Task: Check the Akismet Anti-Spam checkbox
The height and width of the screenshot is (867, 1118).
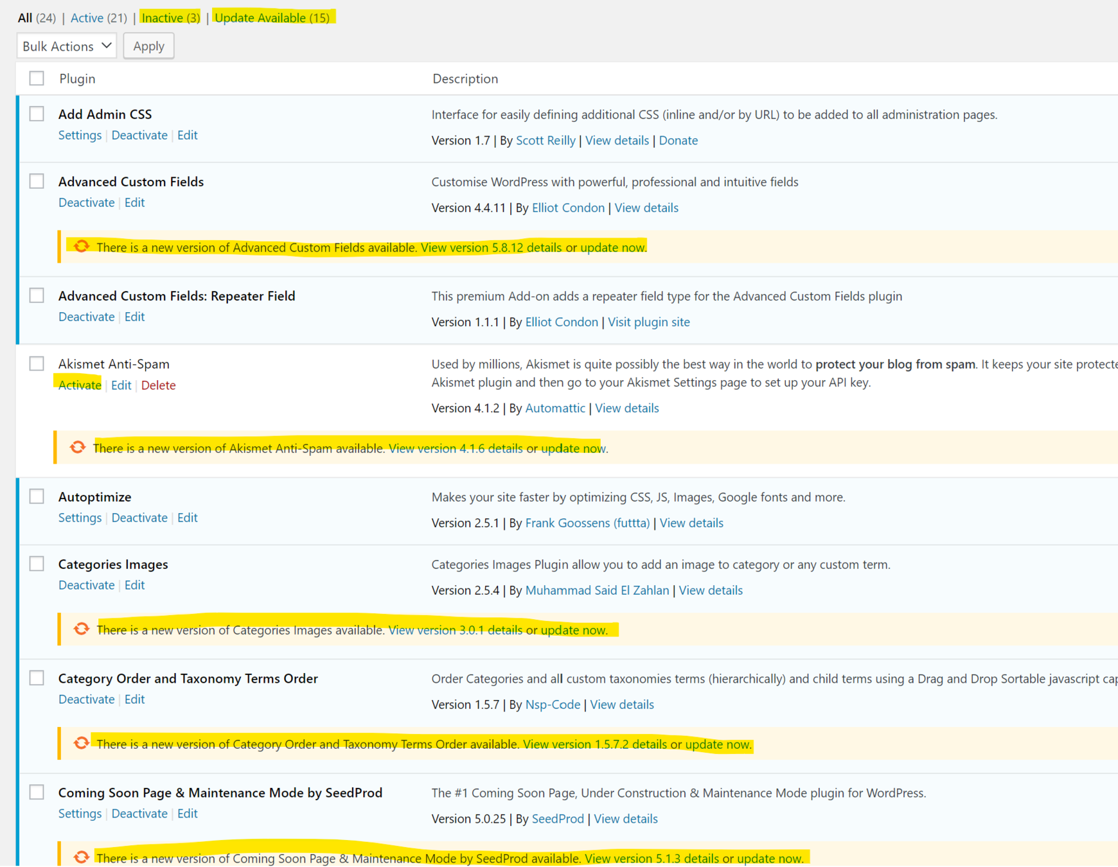Action: click(37, 363)
